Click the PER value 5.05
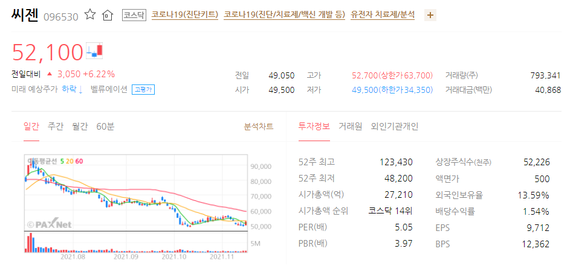The width and height of the screenshot is (570, 272). click(404, 228)
